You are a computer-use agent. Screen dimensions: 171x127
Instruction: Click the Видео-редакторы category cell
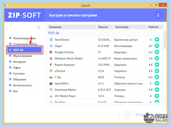click(125, 59)
